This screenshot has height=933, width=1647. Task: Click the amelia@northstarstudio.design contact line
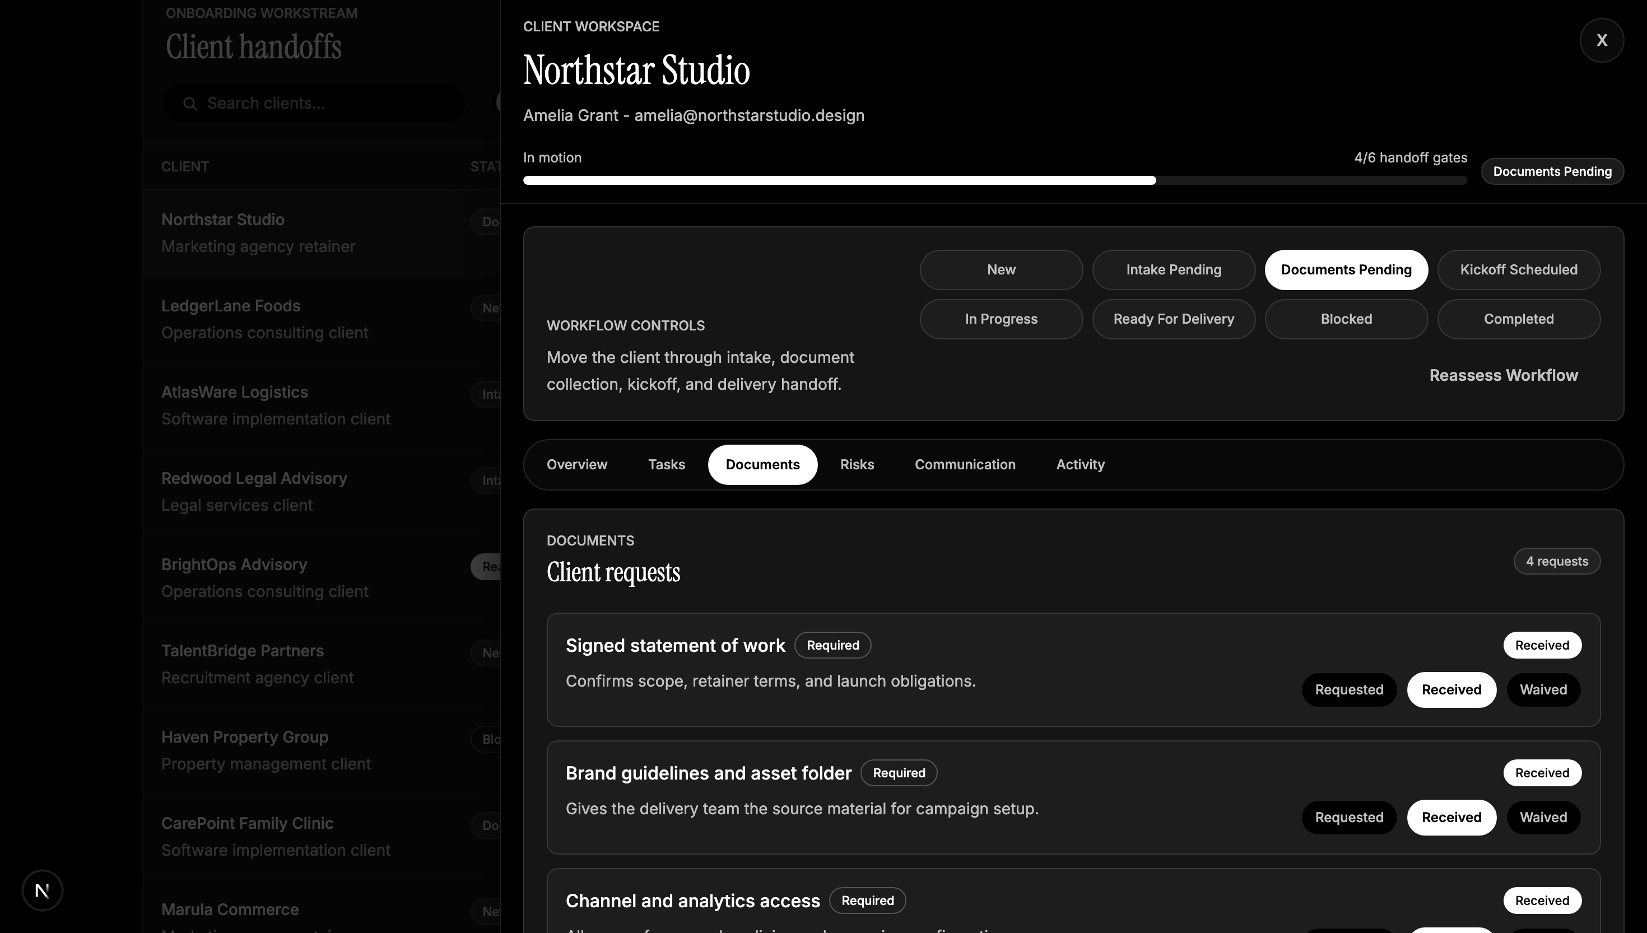pyautogui.click(x=694, y=116)
